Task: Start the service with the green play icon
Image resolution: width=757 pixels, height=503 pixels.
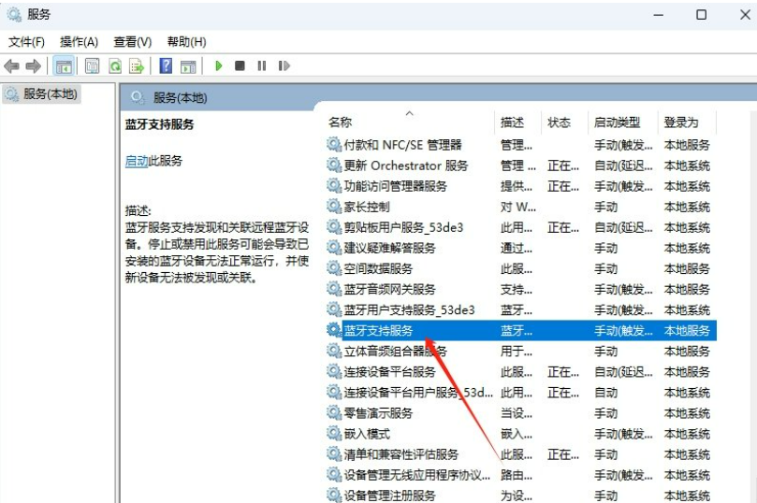Action: click(218, 65)
